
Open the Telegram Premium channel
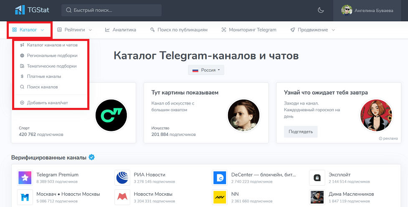pyautogui.click(x=57, y=174)
